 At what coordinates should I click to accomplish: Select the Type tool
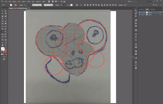click(x=2, y=19)
